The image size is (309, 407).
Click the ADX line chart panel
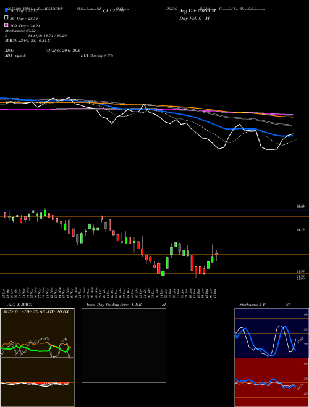tap(37, 333)
